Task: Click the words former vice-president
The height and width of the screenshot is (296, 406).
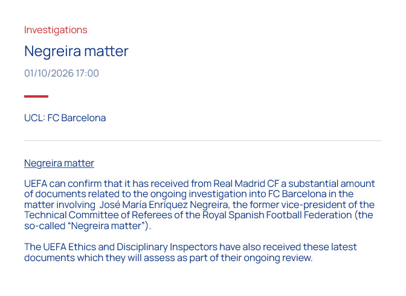Action: point(298,205)
